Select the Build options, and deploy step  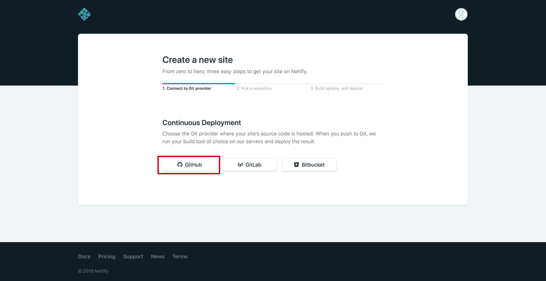337,89
